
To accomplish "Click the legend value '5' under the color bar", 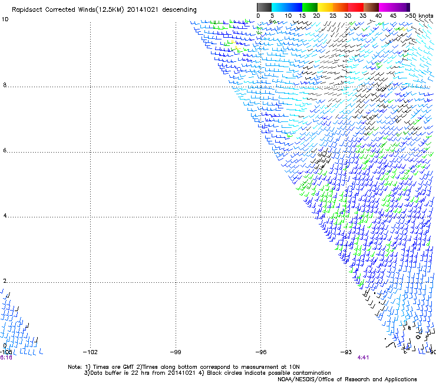I will tap(272, 15).
